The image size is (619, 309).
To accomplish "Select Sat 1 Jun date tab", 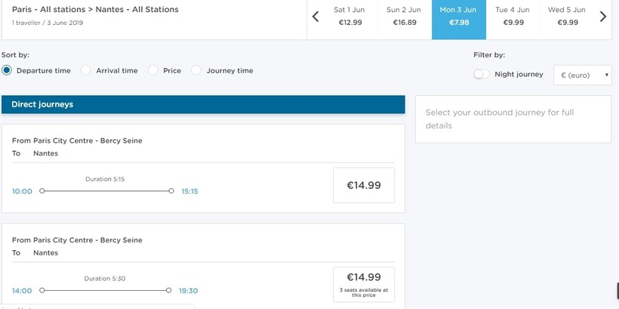I will tap(351, 17).
